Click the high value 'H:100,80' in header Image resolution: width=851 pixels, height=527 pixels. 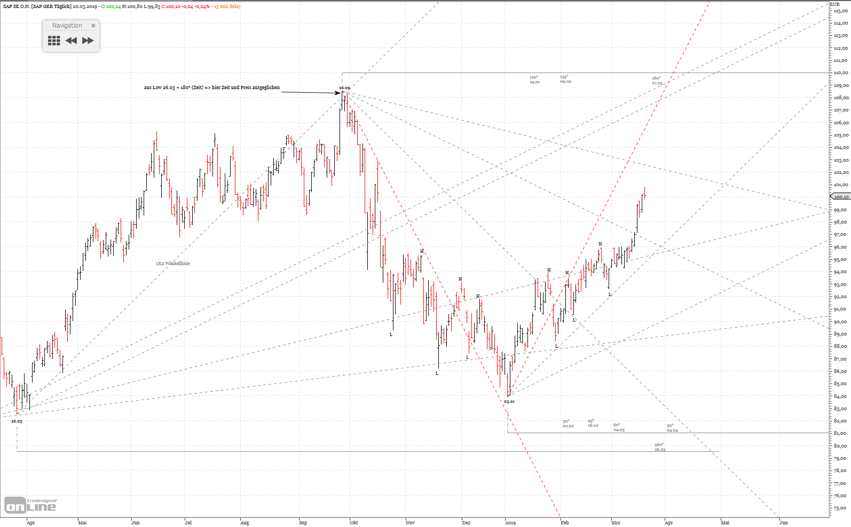coord(132,6)
